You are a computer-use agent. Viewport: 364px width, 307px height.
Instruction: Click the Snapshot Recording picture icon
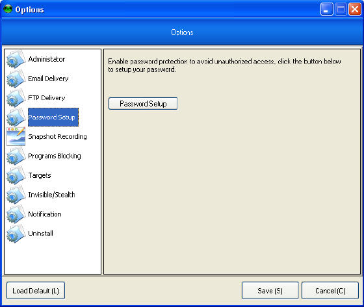[16, 136]
